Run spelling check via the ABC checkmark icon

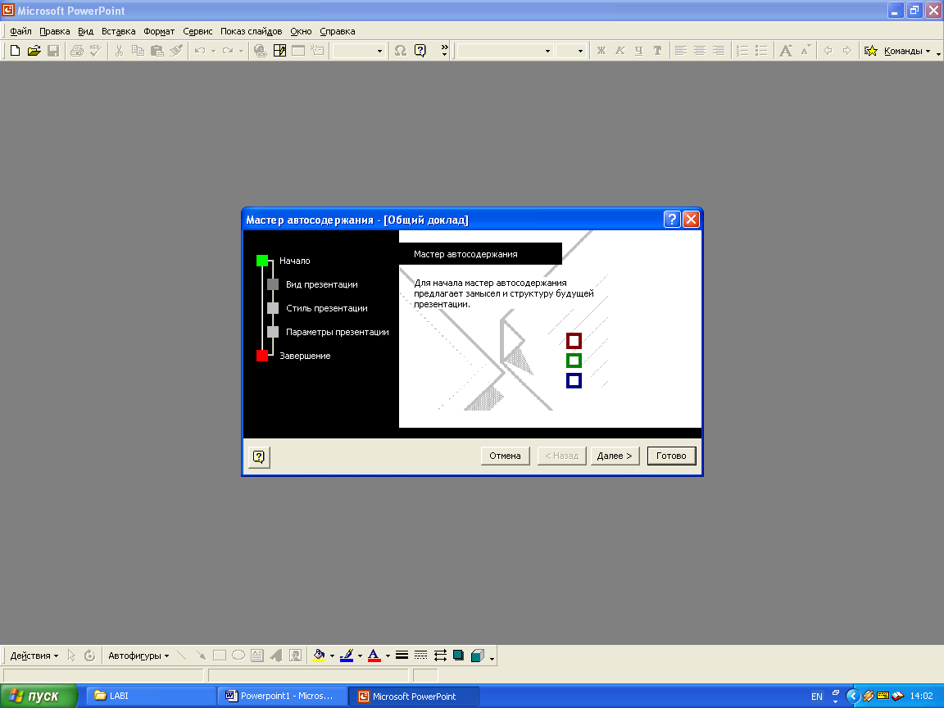95,51
